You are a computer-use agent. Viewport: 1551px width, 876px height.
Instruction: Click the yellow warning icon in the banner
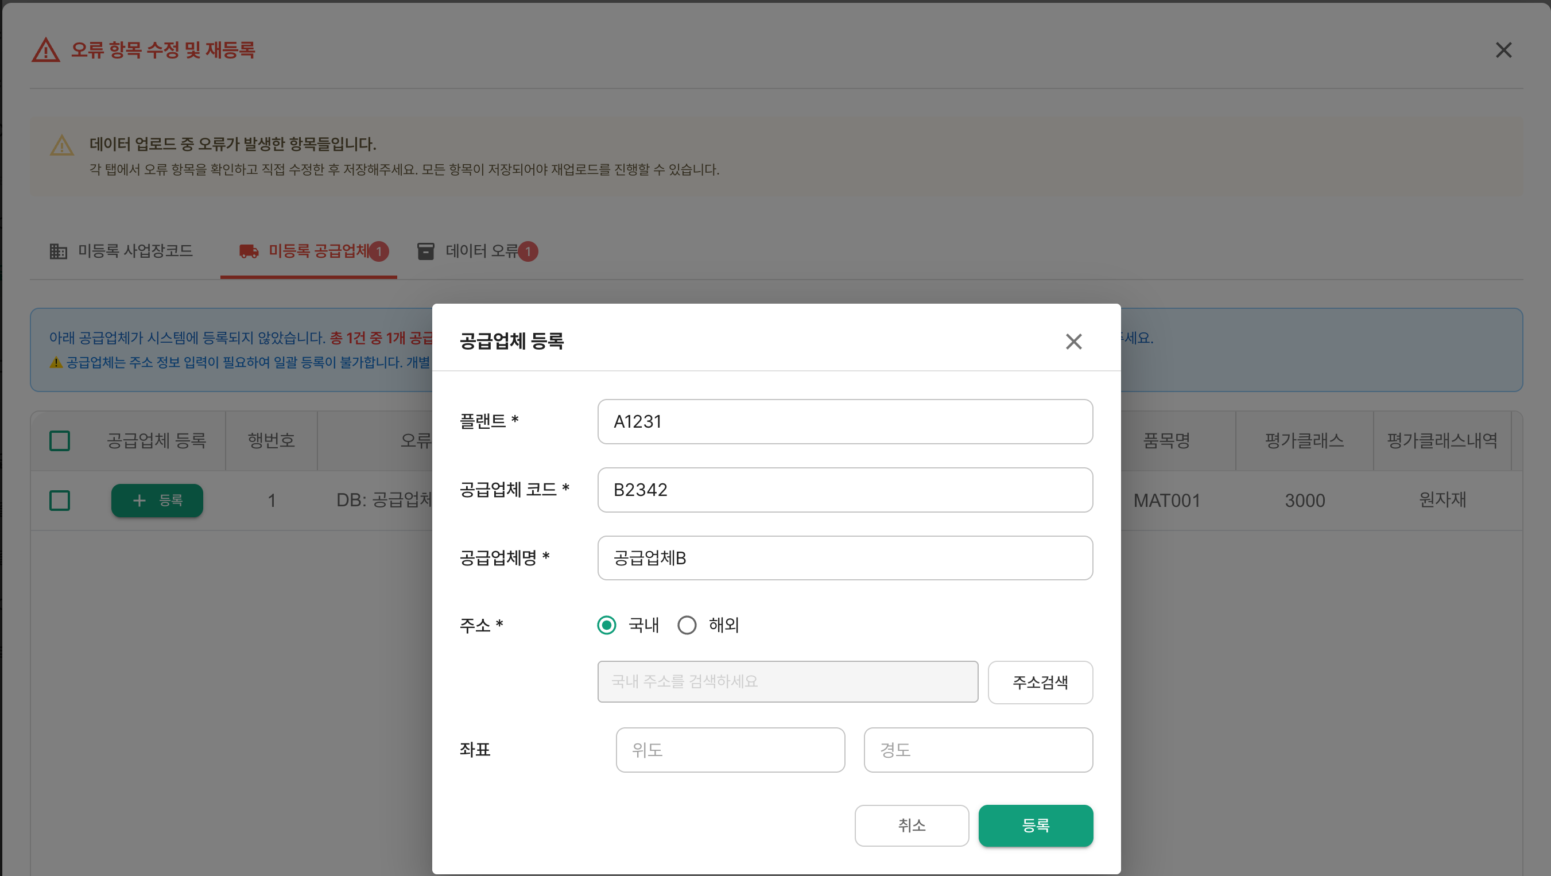tap(61, 145)
